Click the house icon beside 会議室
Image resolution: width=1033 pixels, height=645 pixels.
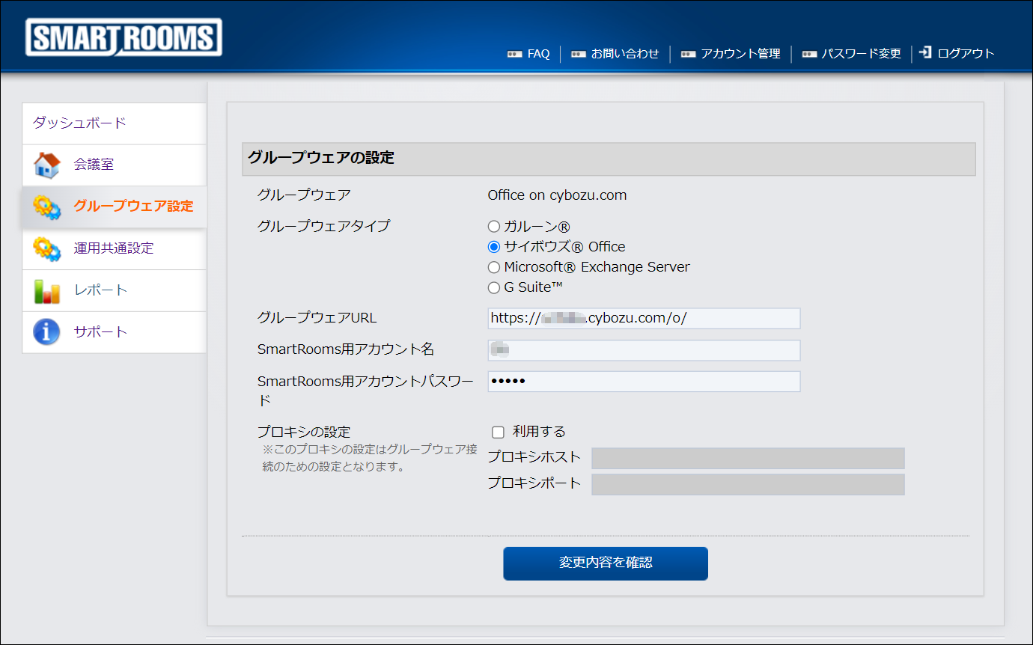pyautogui.click(x=46, y=165)
